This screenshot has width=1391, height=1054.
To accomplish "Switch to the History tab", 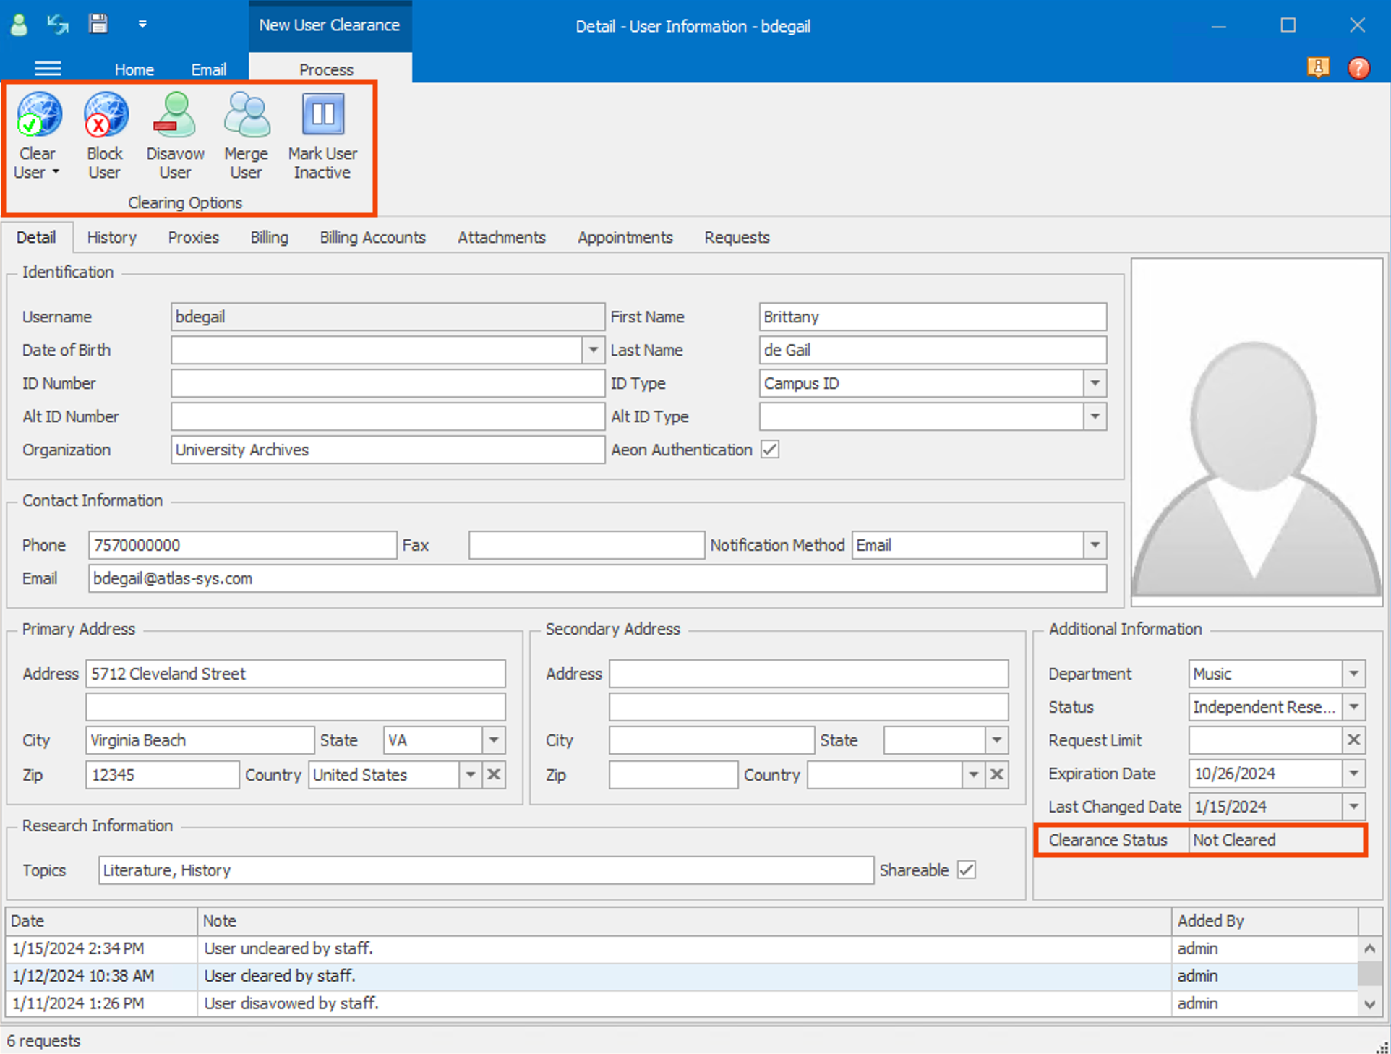I will point(111,237).
